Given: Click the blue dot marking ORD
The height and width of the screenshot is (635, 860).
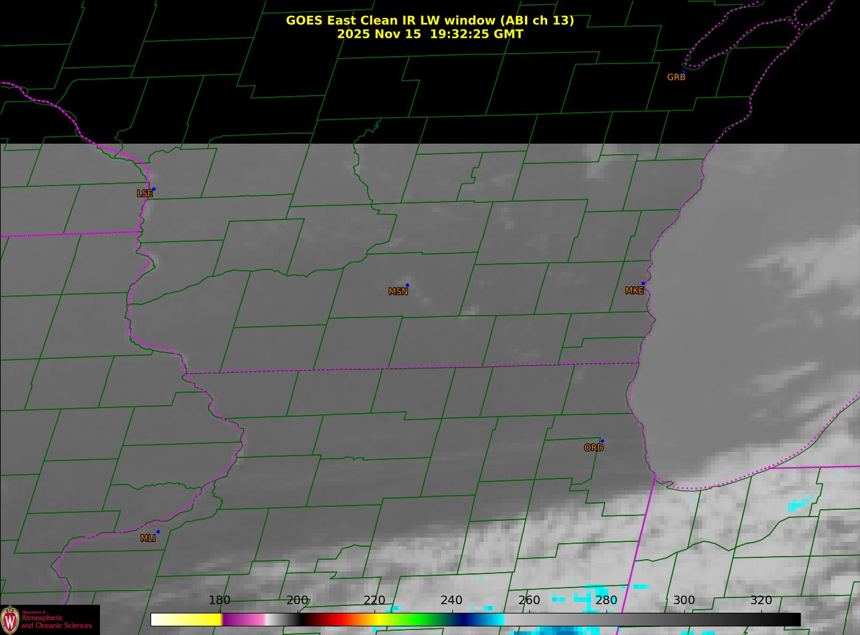Looking at the screenshot, I should (x=602, y=441).
